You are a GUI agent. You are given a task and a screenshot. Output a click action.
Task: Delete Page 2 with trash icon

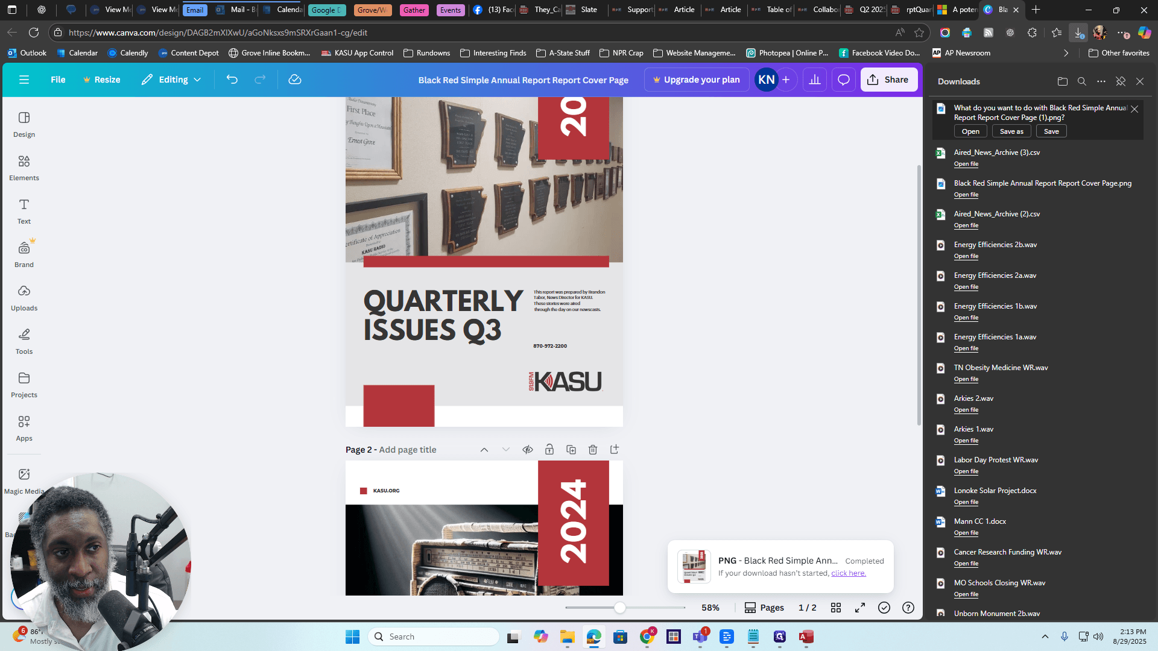click(593, 450)
